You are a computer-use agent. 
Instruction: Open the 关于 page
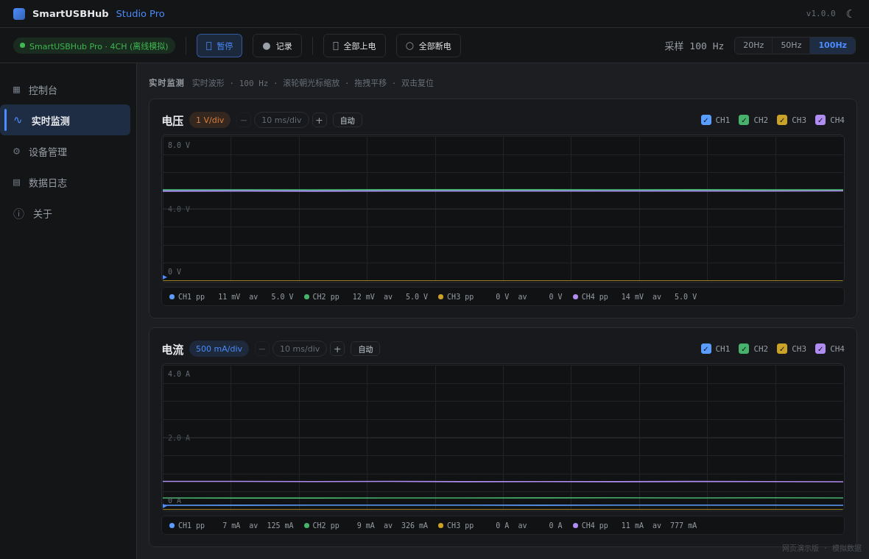coord(66,213)
